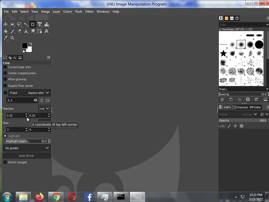Image resolution: width=269 pixels, height=202 pixels.
Task: Switch to the Device Status tab
Action: pos(10,57)
